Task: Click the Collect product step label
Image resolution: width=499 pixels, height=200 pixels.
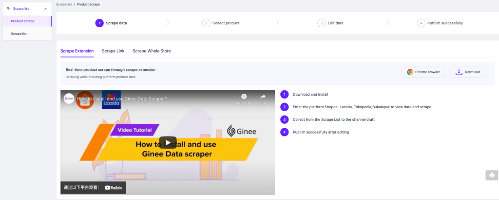Action: (226, 23)
